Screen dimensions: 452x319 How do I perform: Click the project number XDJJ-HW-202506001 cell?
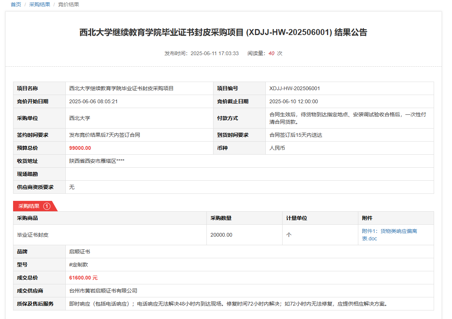click(294, 88)
